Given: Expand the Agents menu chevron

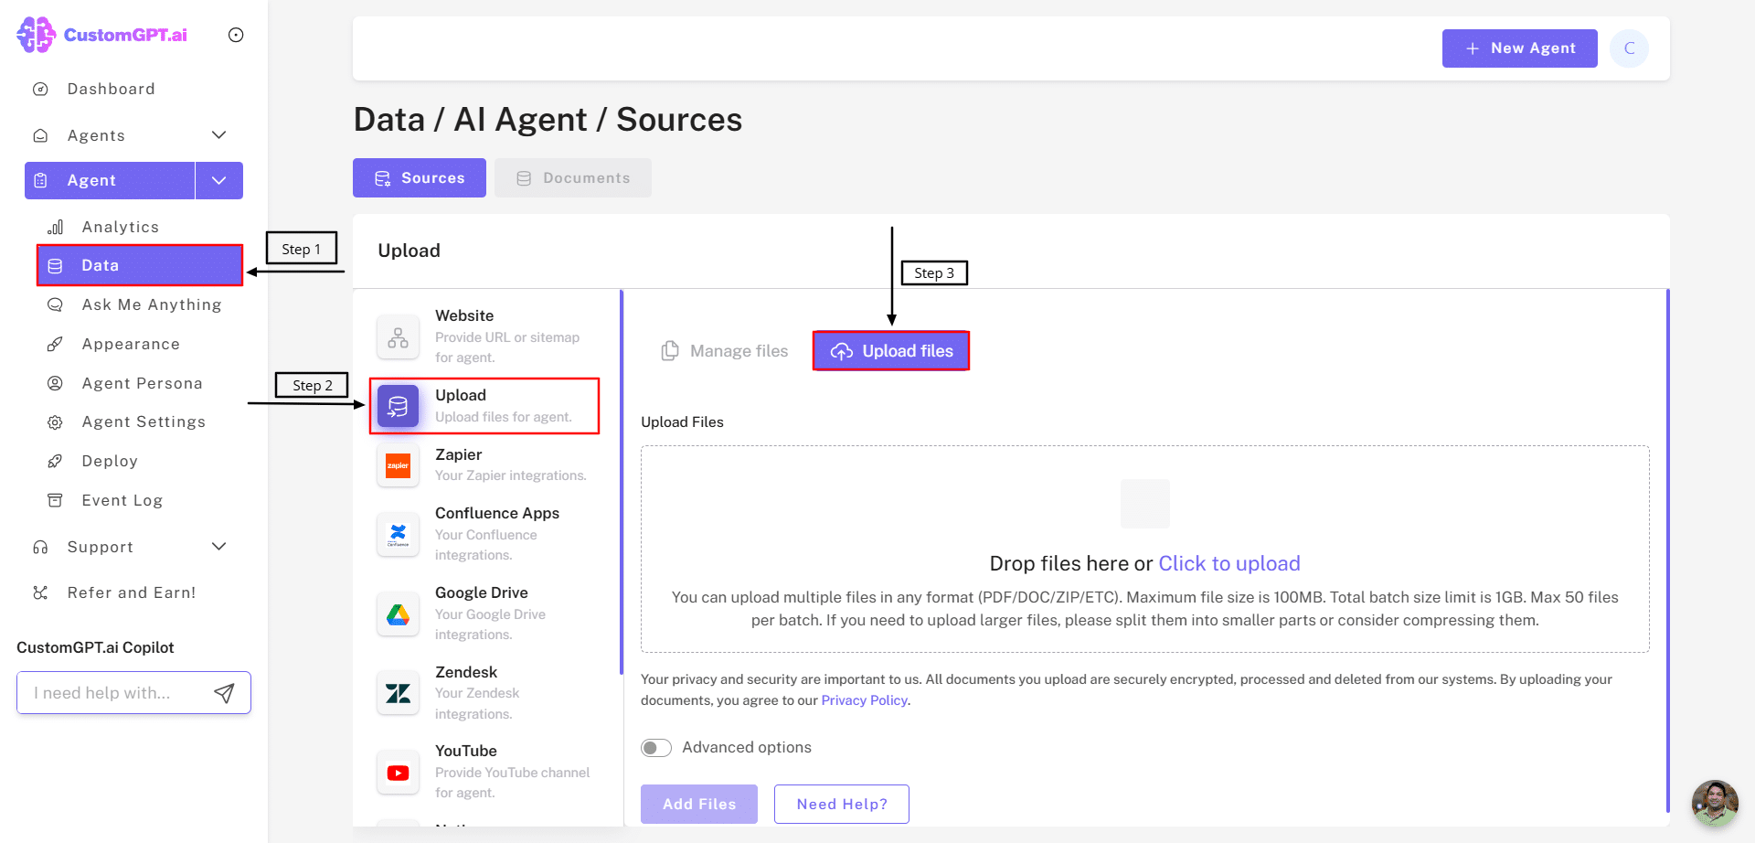Looking at the screenshot, I should pyautogui.click(x=218, y=135).
